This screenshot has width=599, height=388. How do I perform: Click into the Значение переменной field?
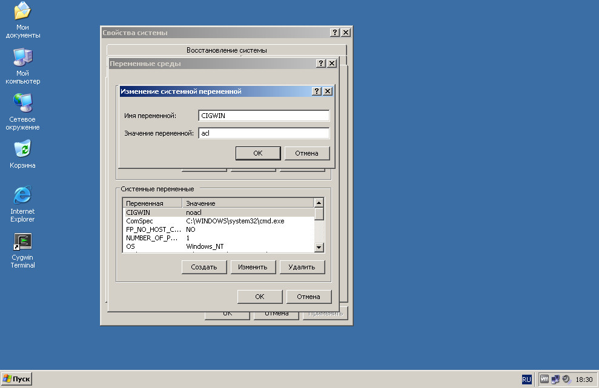tap(263, 133)
